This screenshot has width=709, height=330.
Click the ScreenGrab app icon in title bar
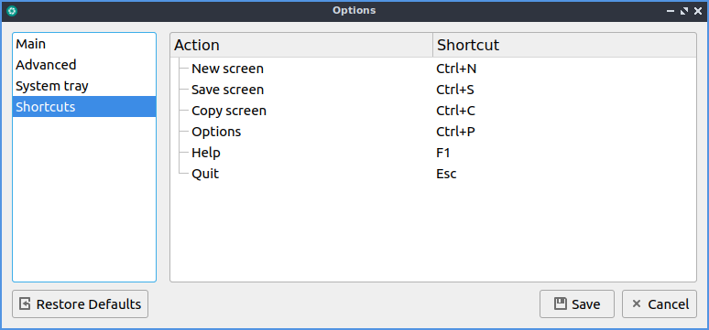(12, 11)
